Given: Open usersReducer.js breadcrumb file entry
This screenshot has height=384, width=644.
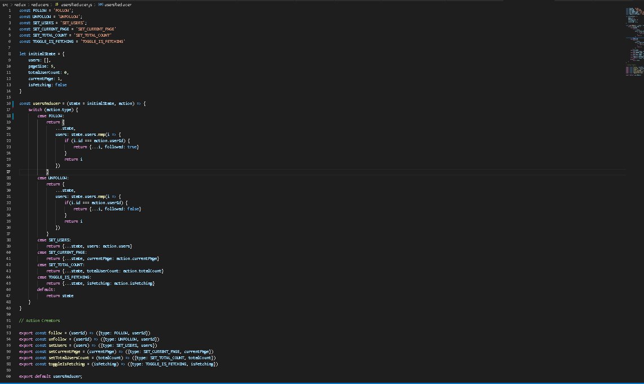Looking at the screenshot, I should tap(76, 5).
